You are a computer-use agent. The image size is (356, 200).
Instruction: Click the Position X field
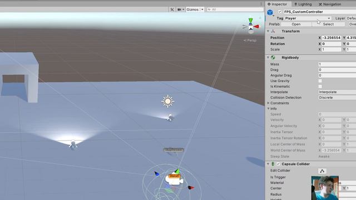point(332,38)
